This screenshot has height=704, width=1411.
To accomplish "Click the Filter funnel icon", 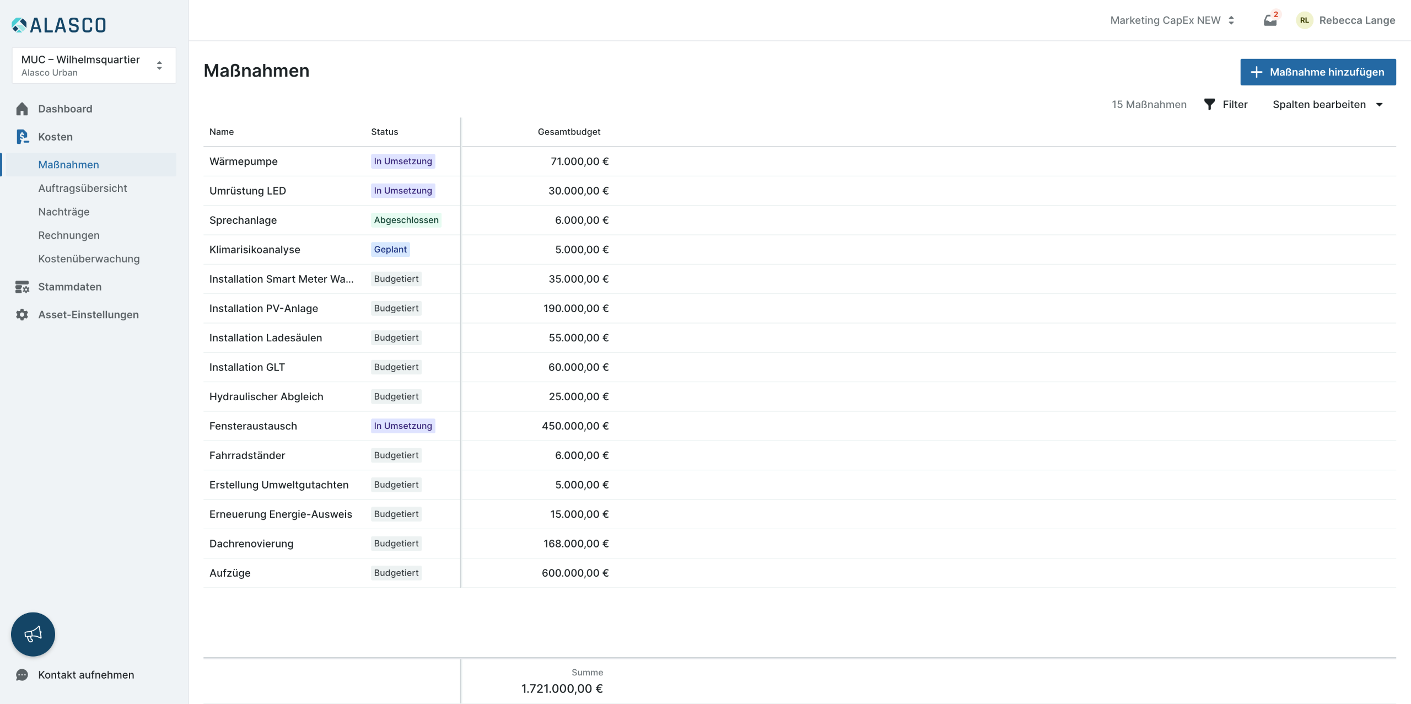I will pyautogui.click(x=1209, y=104).
